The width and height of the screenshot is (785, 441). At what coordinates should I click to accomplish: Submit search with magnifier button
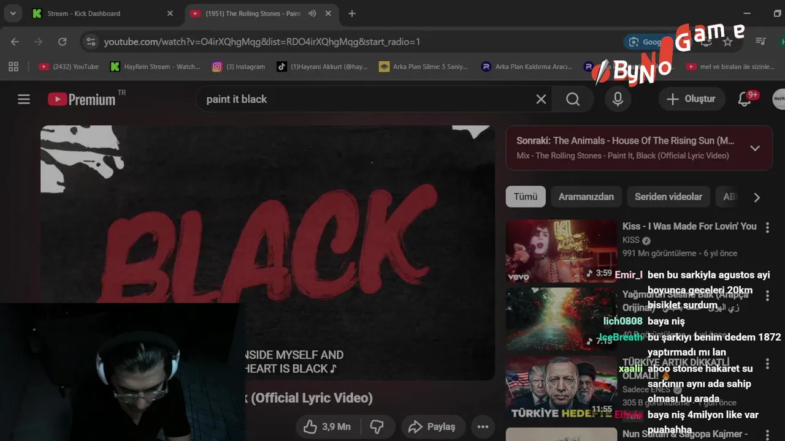click(573, 99)
